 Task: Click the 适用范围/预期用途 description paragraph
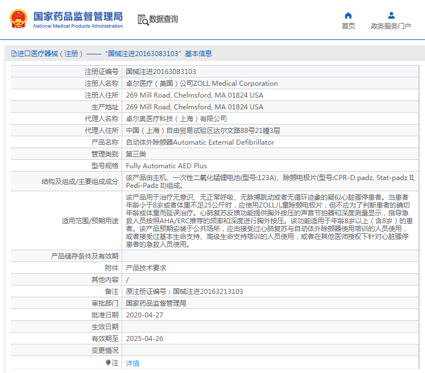point(270,220)
